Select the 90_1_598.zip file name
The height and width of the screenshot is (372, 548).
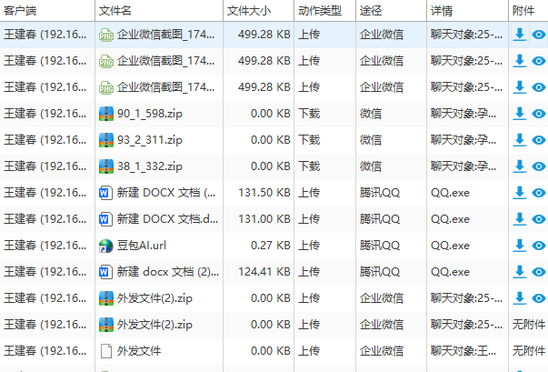[x=150, y=114]
